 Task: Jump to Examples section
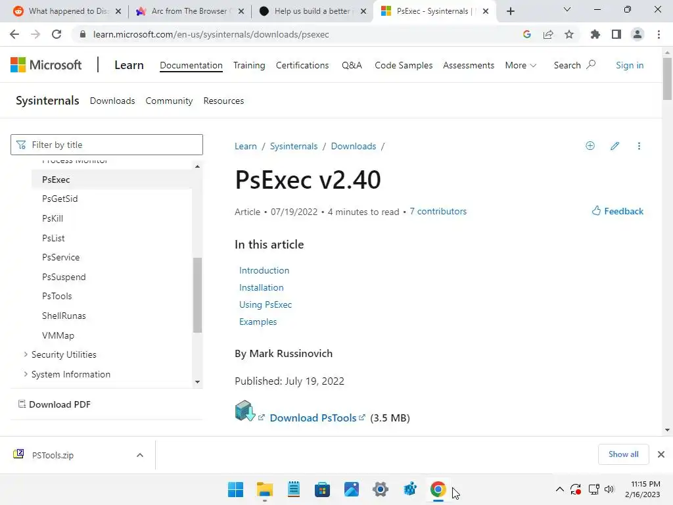click(x=258, y=322)
